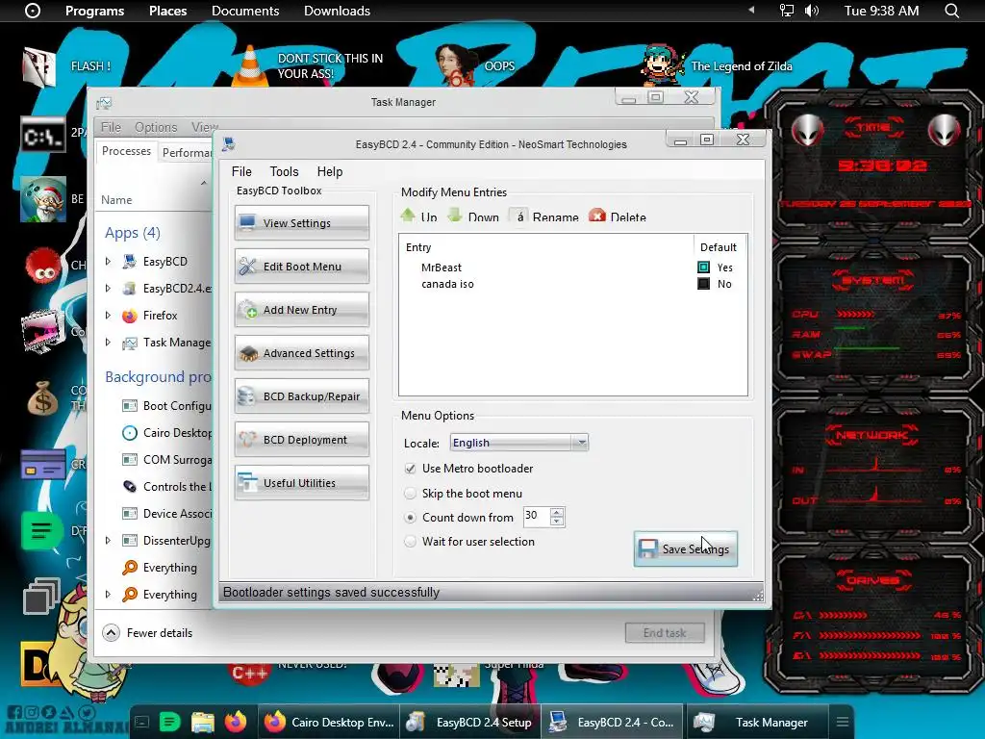This screenshot has width=985, height=739.
Task: Open BCD Deployment section
Action: [x=301, y=440]
